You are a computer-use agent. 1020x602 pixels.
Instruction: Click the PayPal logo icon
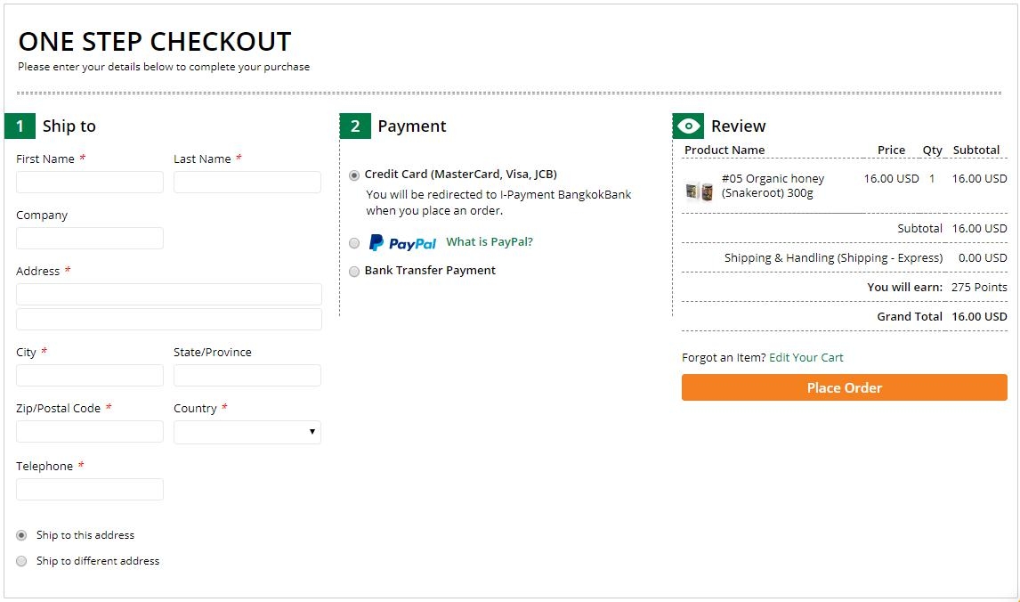pyautogui.click(x=402, y=243)
